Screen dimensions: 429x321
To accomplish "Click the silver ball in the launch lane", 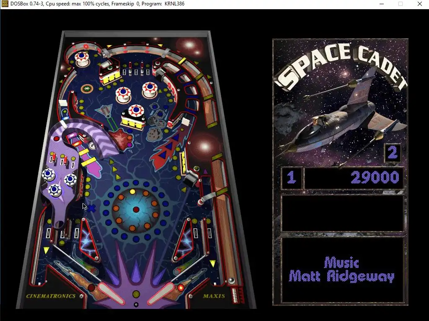I will pyautogui.click(x=231, y=280).
